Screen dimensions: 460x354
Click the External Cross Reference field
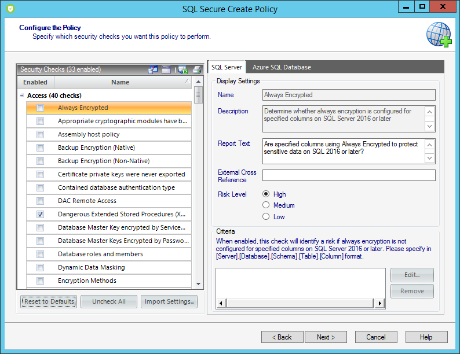tap(349, 175)
